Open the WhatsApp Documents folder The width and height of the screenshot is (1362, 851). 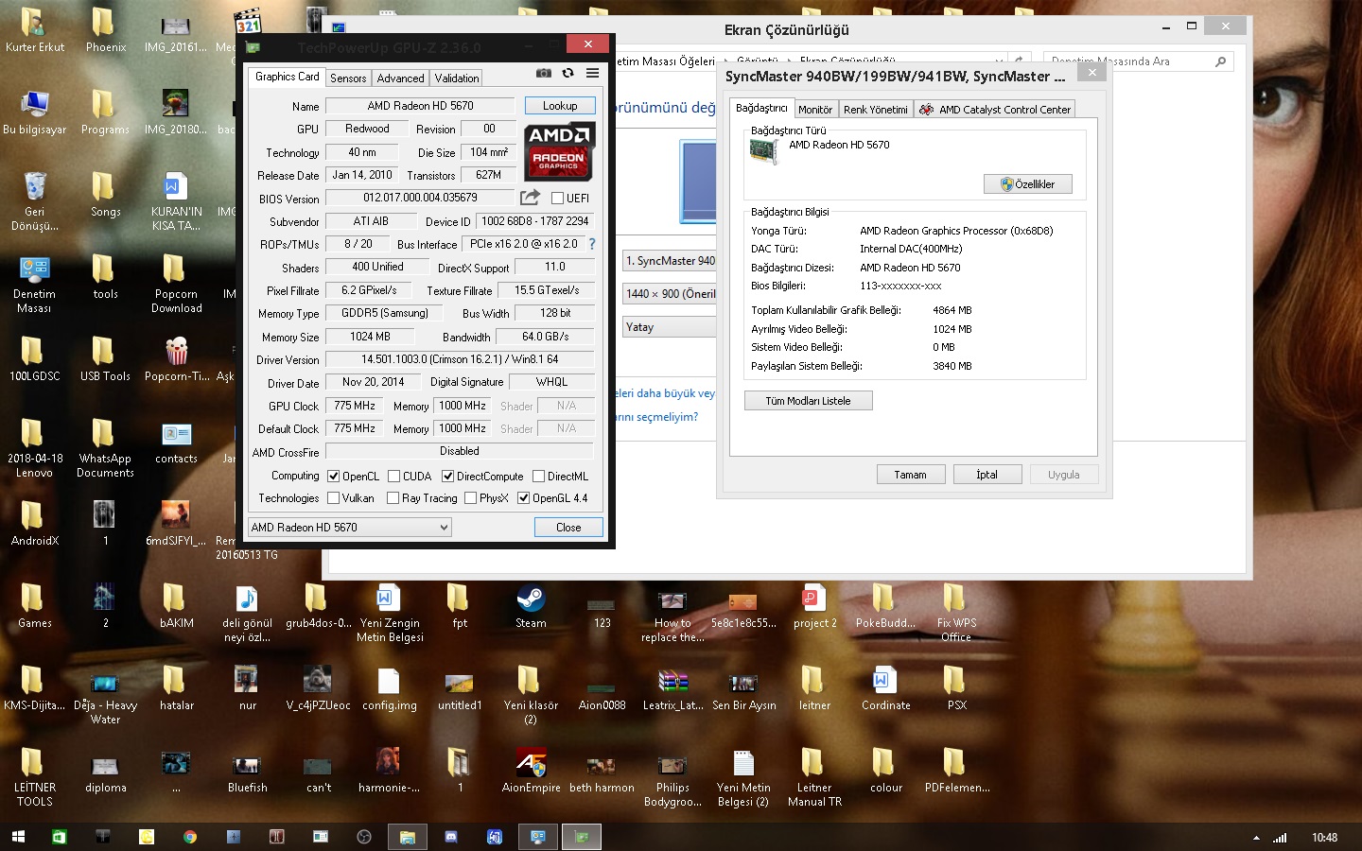tap(105, 448)
